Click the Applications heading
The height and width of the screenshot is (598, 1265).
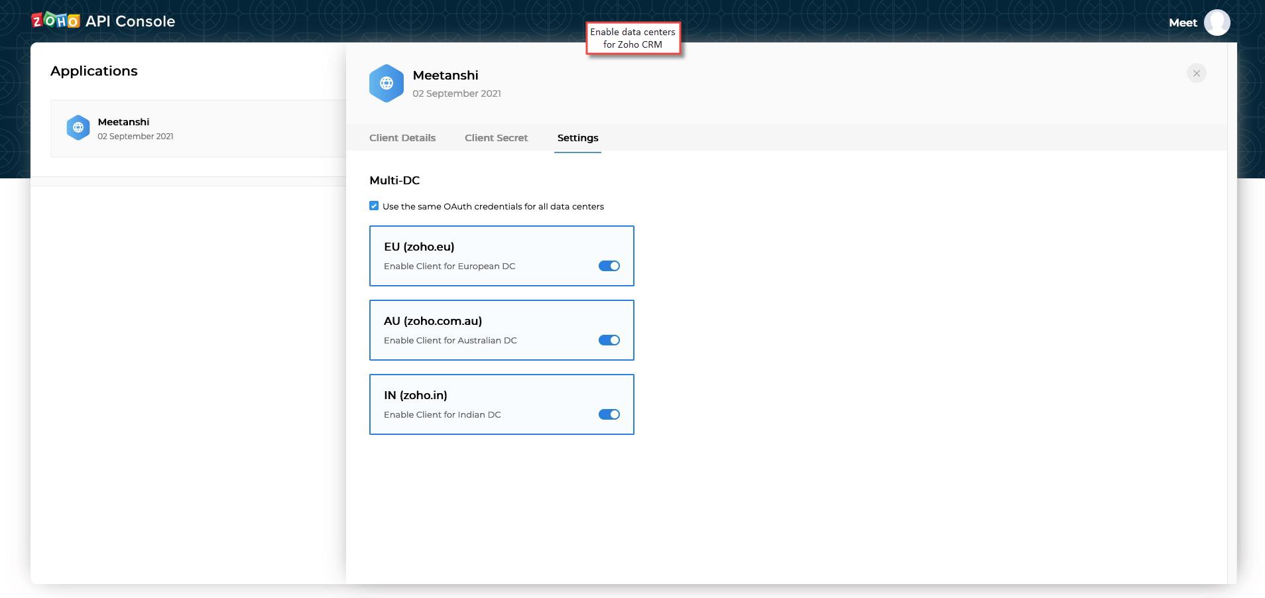tap(94, 71)
